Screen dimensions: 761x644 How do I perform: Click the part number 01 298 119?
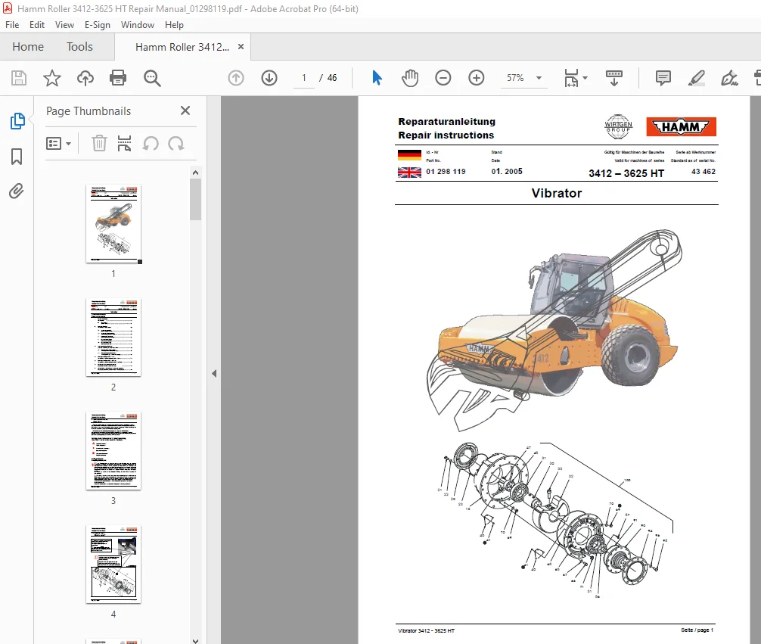click(x=446, y=172)
